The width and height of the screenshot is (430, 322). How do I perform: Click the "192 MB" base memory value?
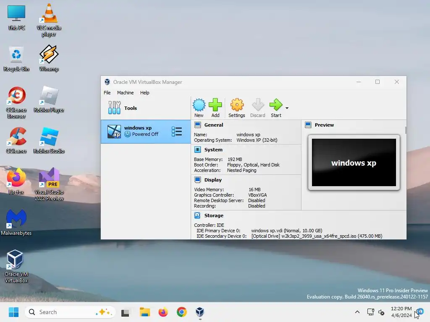[235, 159]
